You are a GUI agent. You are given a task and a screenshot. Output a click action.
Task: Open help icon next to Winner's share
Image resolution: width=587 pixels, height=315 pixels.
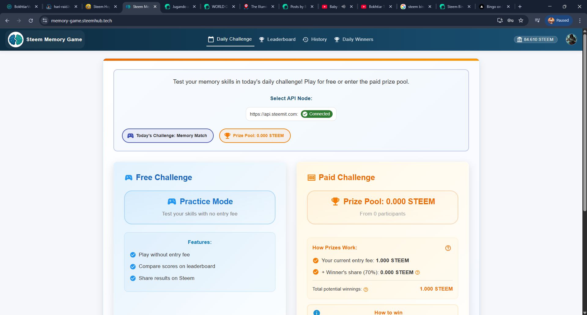click(x=418, y=273)
